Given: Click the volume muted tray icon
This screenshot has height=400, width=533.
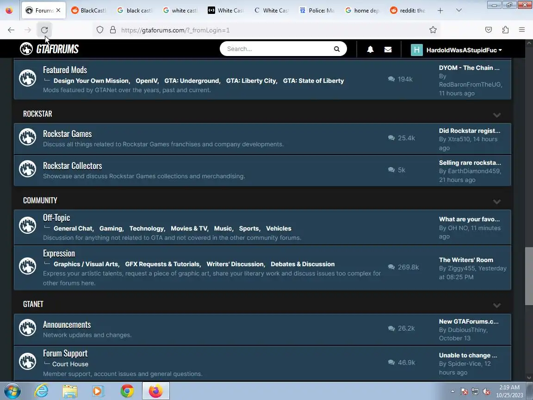Looking at the screenshot, I should coord(486,392).
